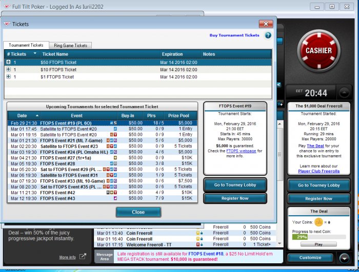Click the Play button under The Deal
The image size is (359, 272).
pyautogui.click(x=318, y=244)
